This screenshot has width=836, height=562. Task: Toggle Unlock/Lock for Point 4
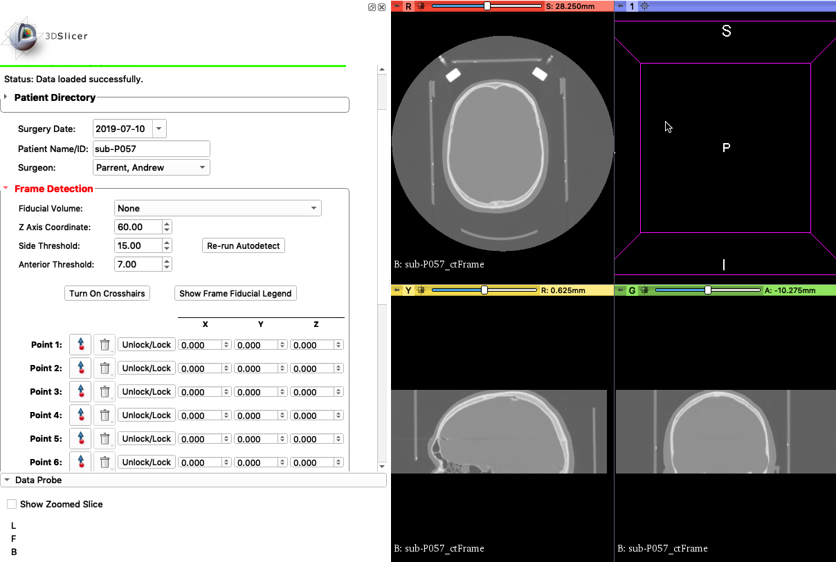(146, 415)
